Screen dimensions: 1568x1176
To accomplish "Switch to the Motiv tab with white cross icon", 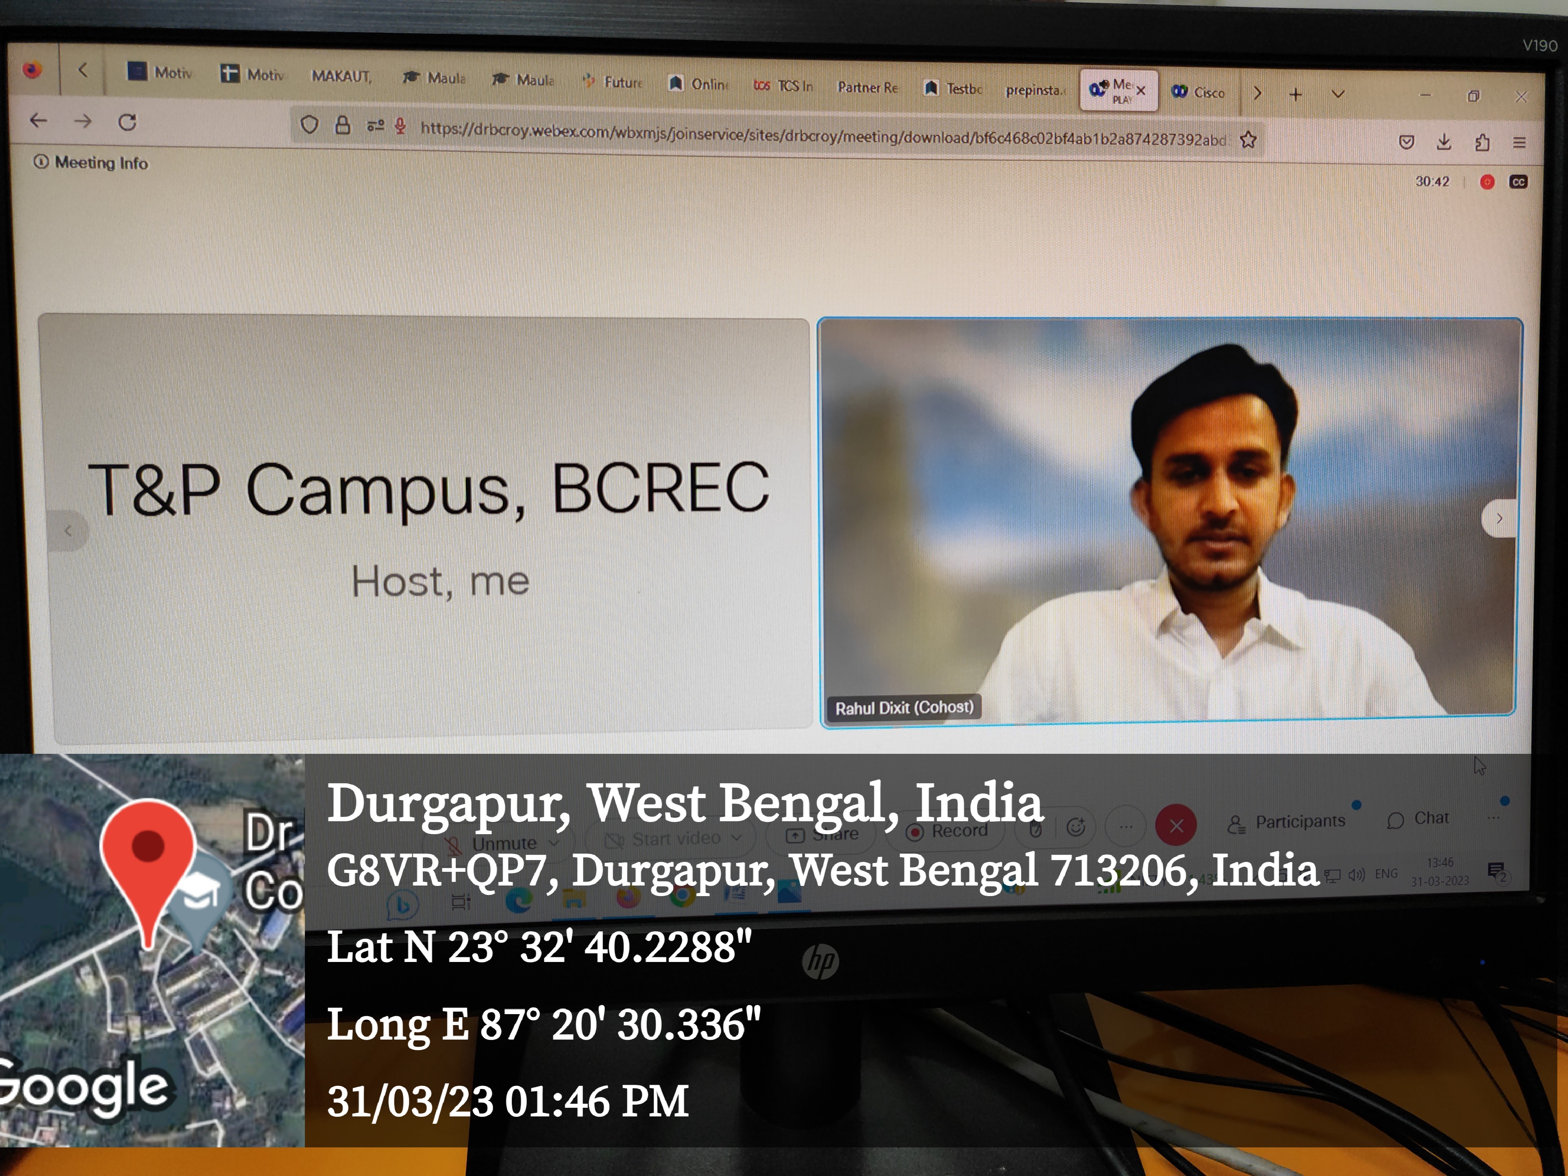I will pos(252,74).
